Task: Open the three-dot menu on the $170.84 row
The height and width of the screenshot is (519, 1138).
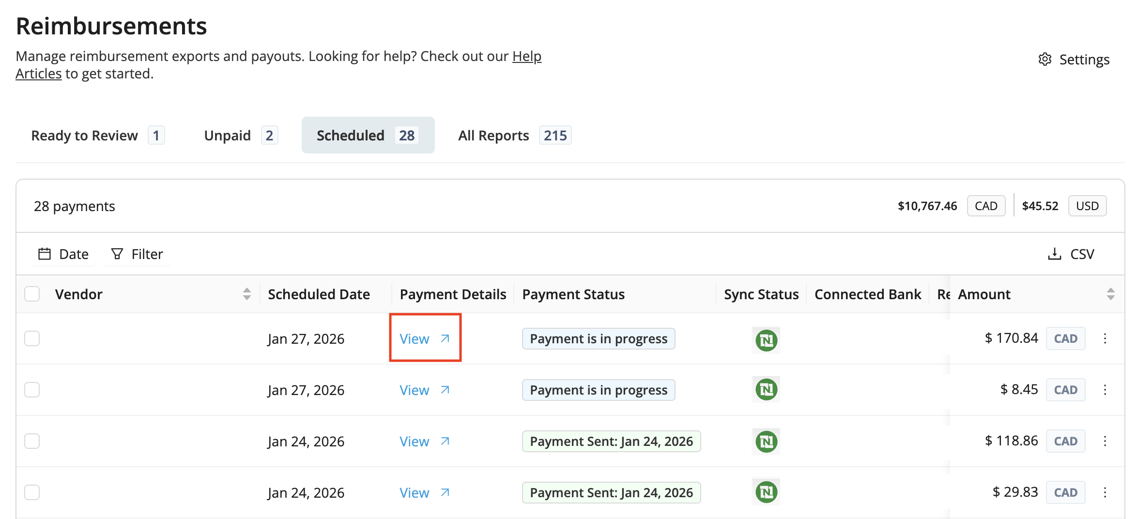Action: tap(1105, 338)
